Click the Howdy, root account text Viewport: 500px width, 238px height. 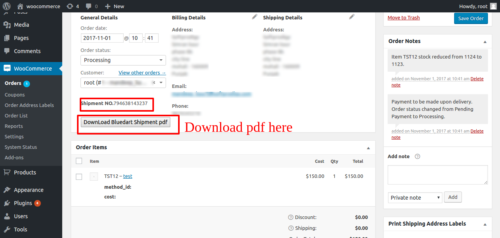pos(473,6)
